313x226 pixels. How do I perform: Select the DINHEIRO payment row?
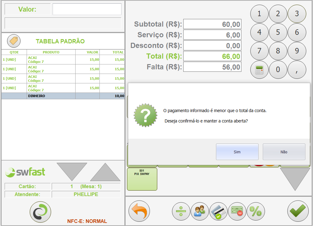pyautogui.click(x=63, y=96)
